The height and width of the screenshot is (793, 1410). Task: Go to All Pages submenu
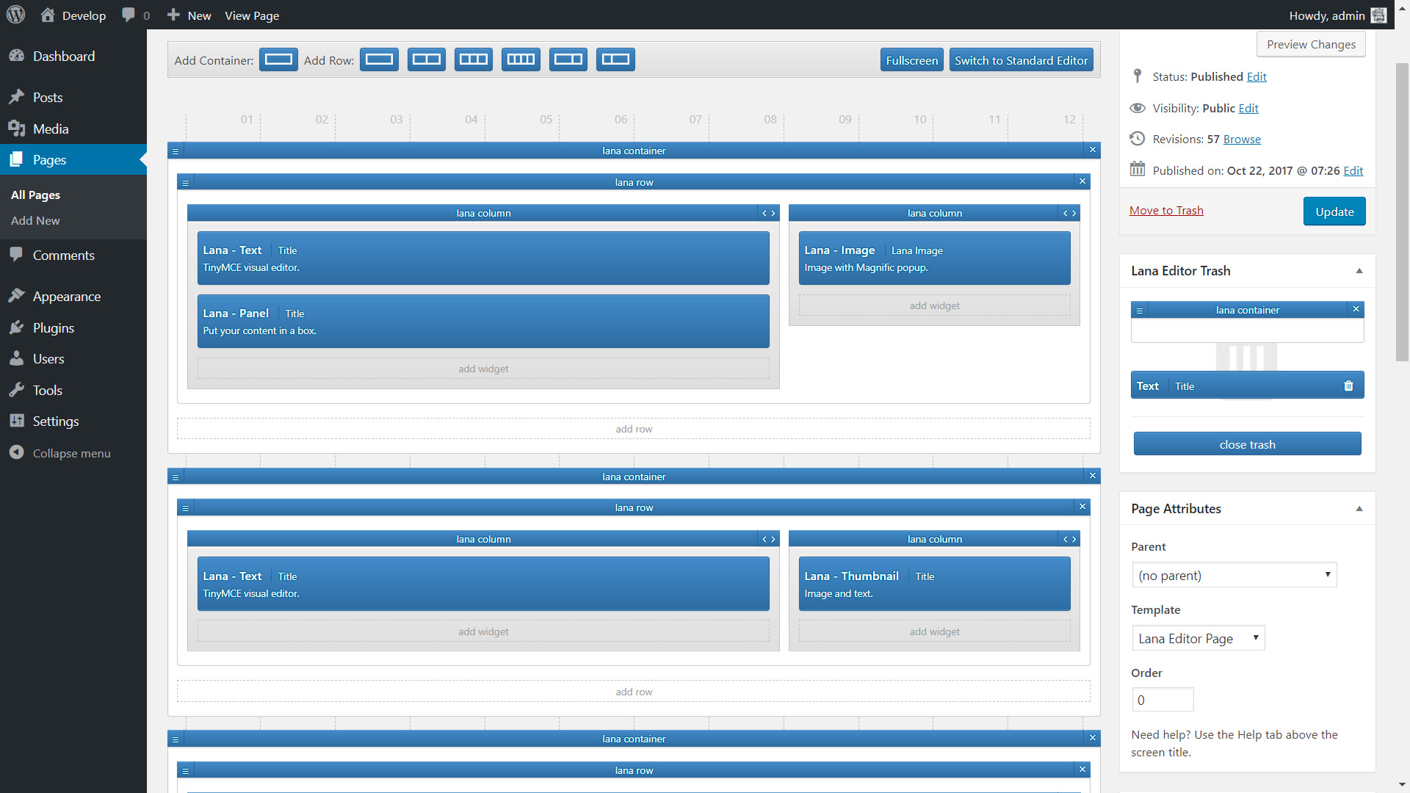click(35, 195)
